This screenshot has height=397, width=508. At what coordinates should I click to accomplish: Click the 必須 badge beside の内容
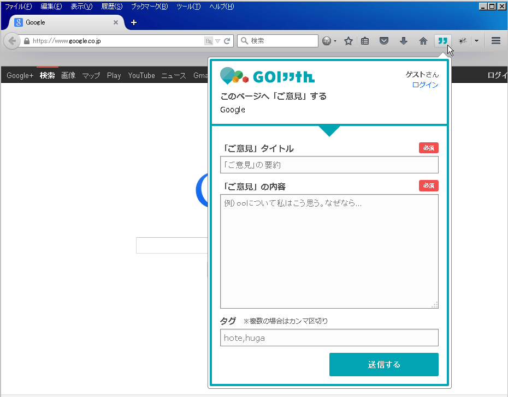click(x=429, y=185)
